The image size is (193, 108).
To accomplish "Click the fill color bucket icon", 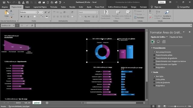I will click(41, 16).
